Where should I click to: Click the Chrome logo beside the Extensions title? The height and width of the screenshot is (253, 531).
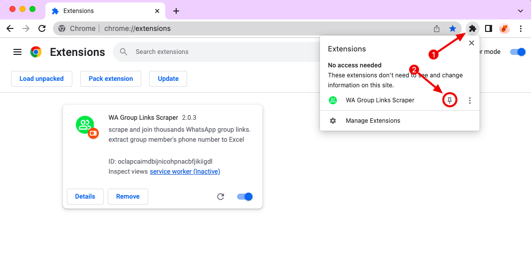click(x=36, y=52)
